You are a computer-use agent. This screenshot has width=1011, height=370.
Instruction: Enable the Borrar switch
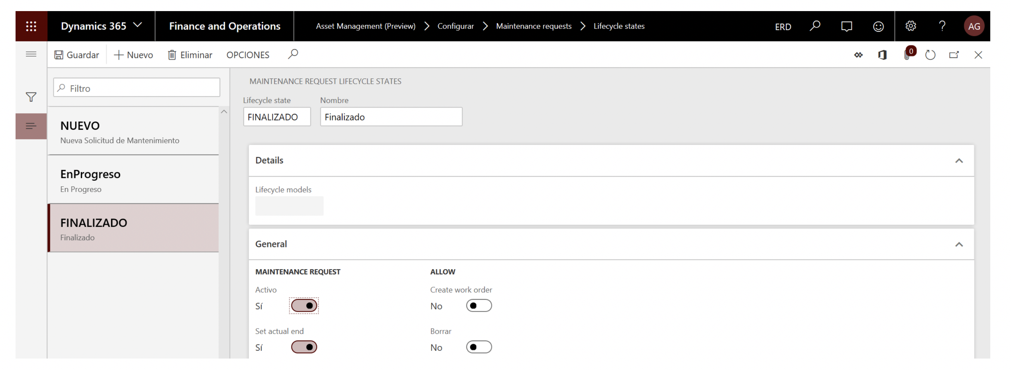coord(479,347)
